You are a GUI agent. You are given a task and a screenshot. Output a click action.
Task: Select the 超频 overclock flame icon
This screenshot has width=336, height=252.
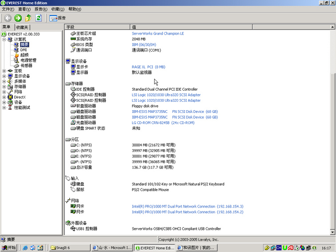pyautogui.click(x=16, y=55)
